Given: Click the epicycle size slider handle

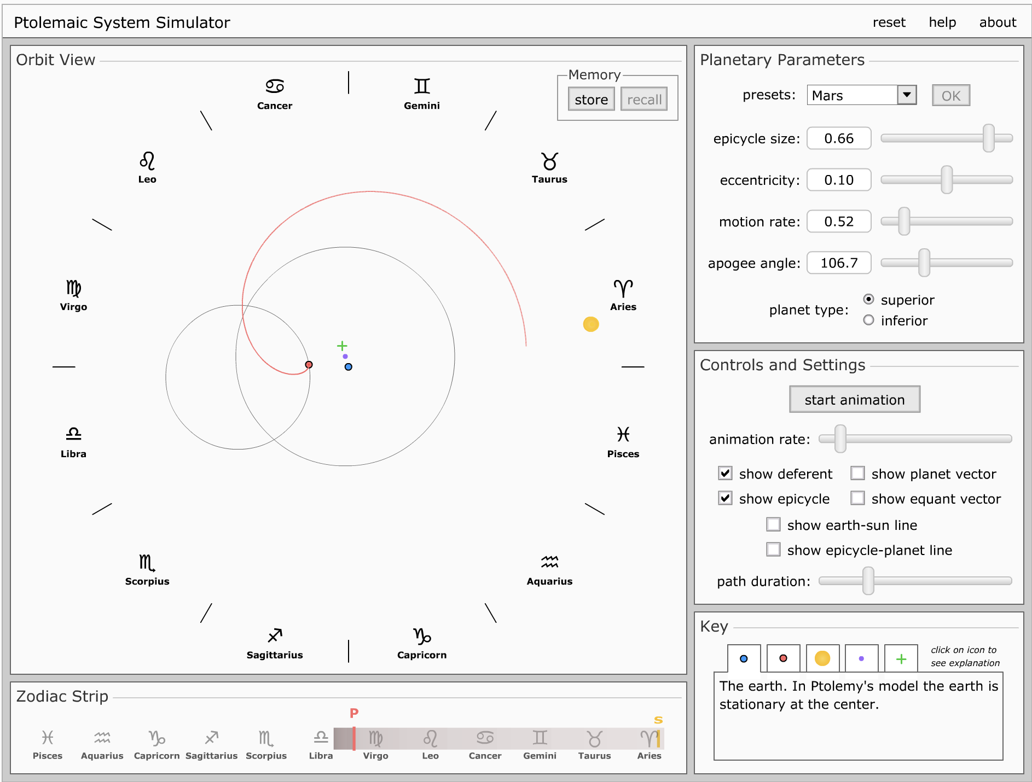Looking at the screenshot, I should [x=989, y=138].
